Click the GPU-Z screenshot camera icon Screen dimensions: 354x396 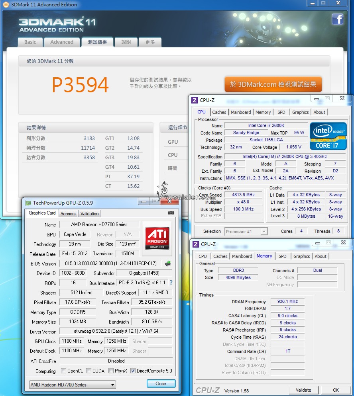(171, 213)
